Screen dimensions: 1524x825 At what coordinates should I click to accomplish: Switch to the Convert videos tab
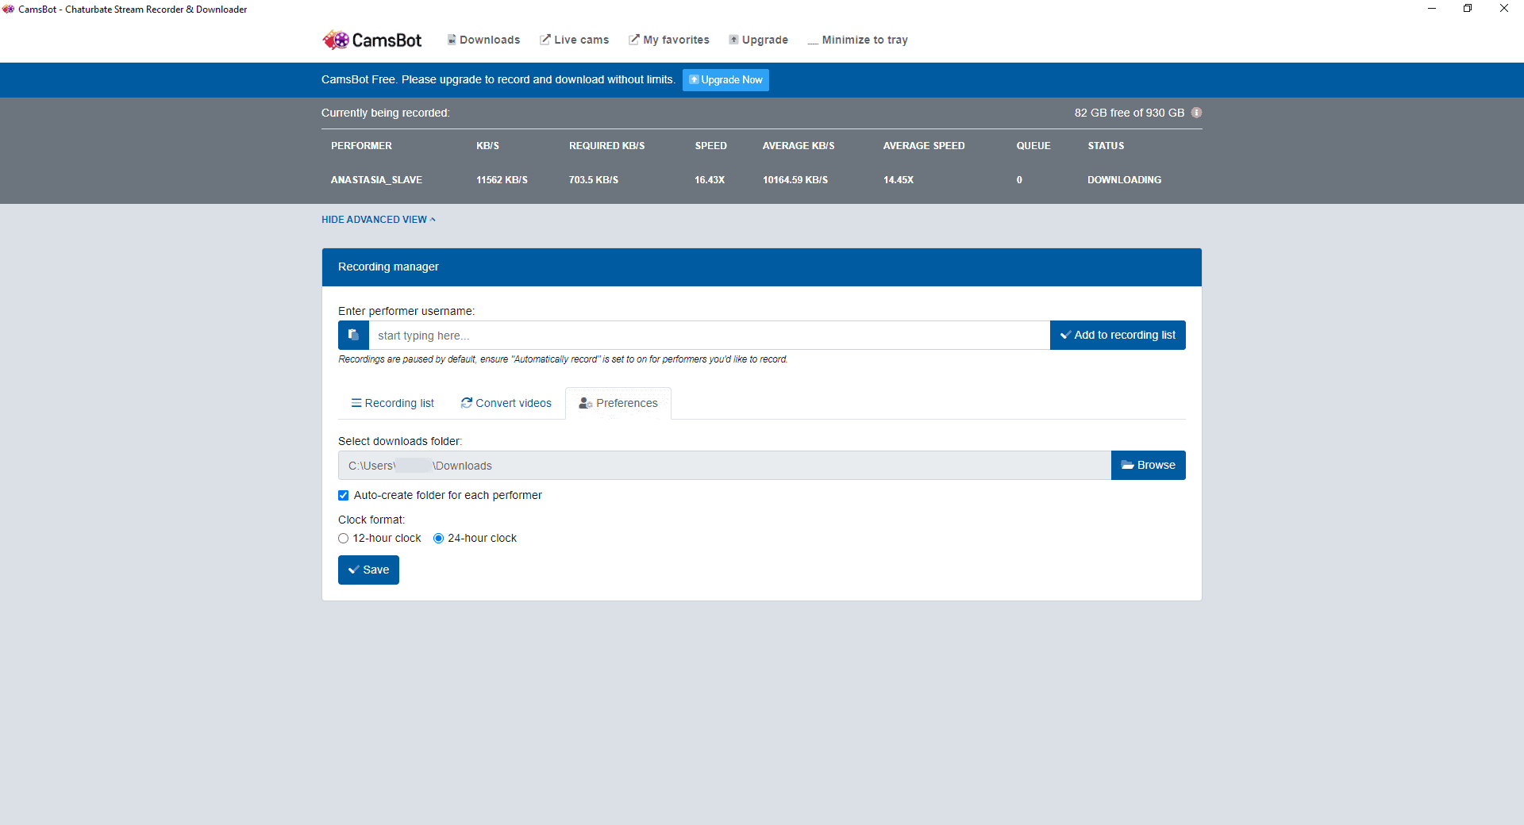(506, 403)
